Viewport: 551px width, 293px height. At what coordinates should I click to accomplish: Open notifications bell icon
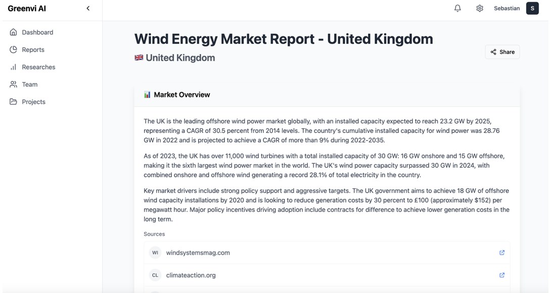coord(457,9)
